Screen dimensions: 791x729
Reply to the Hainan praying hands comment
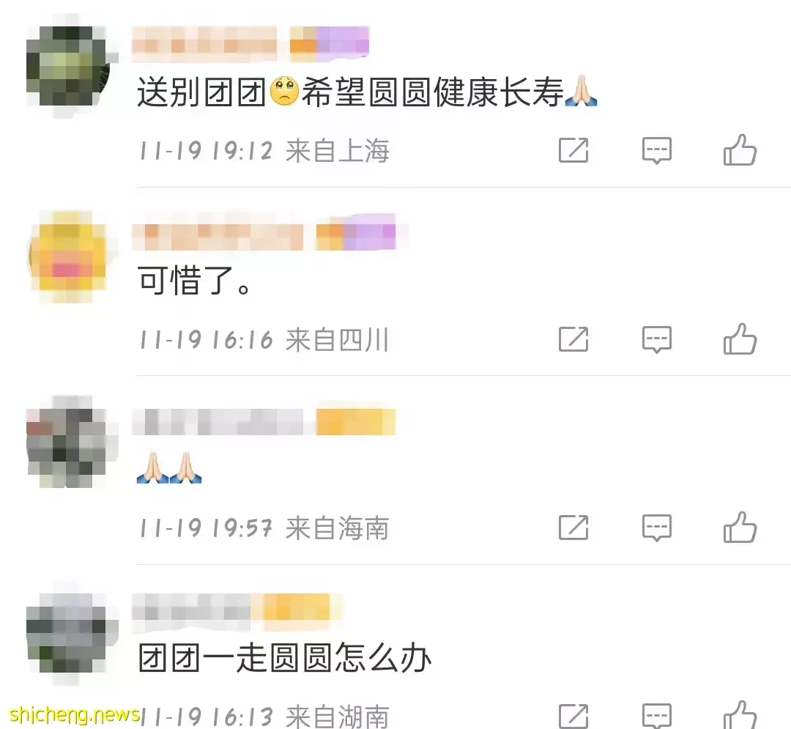coord(657,528)
